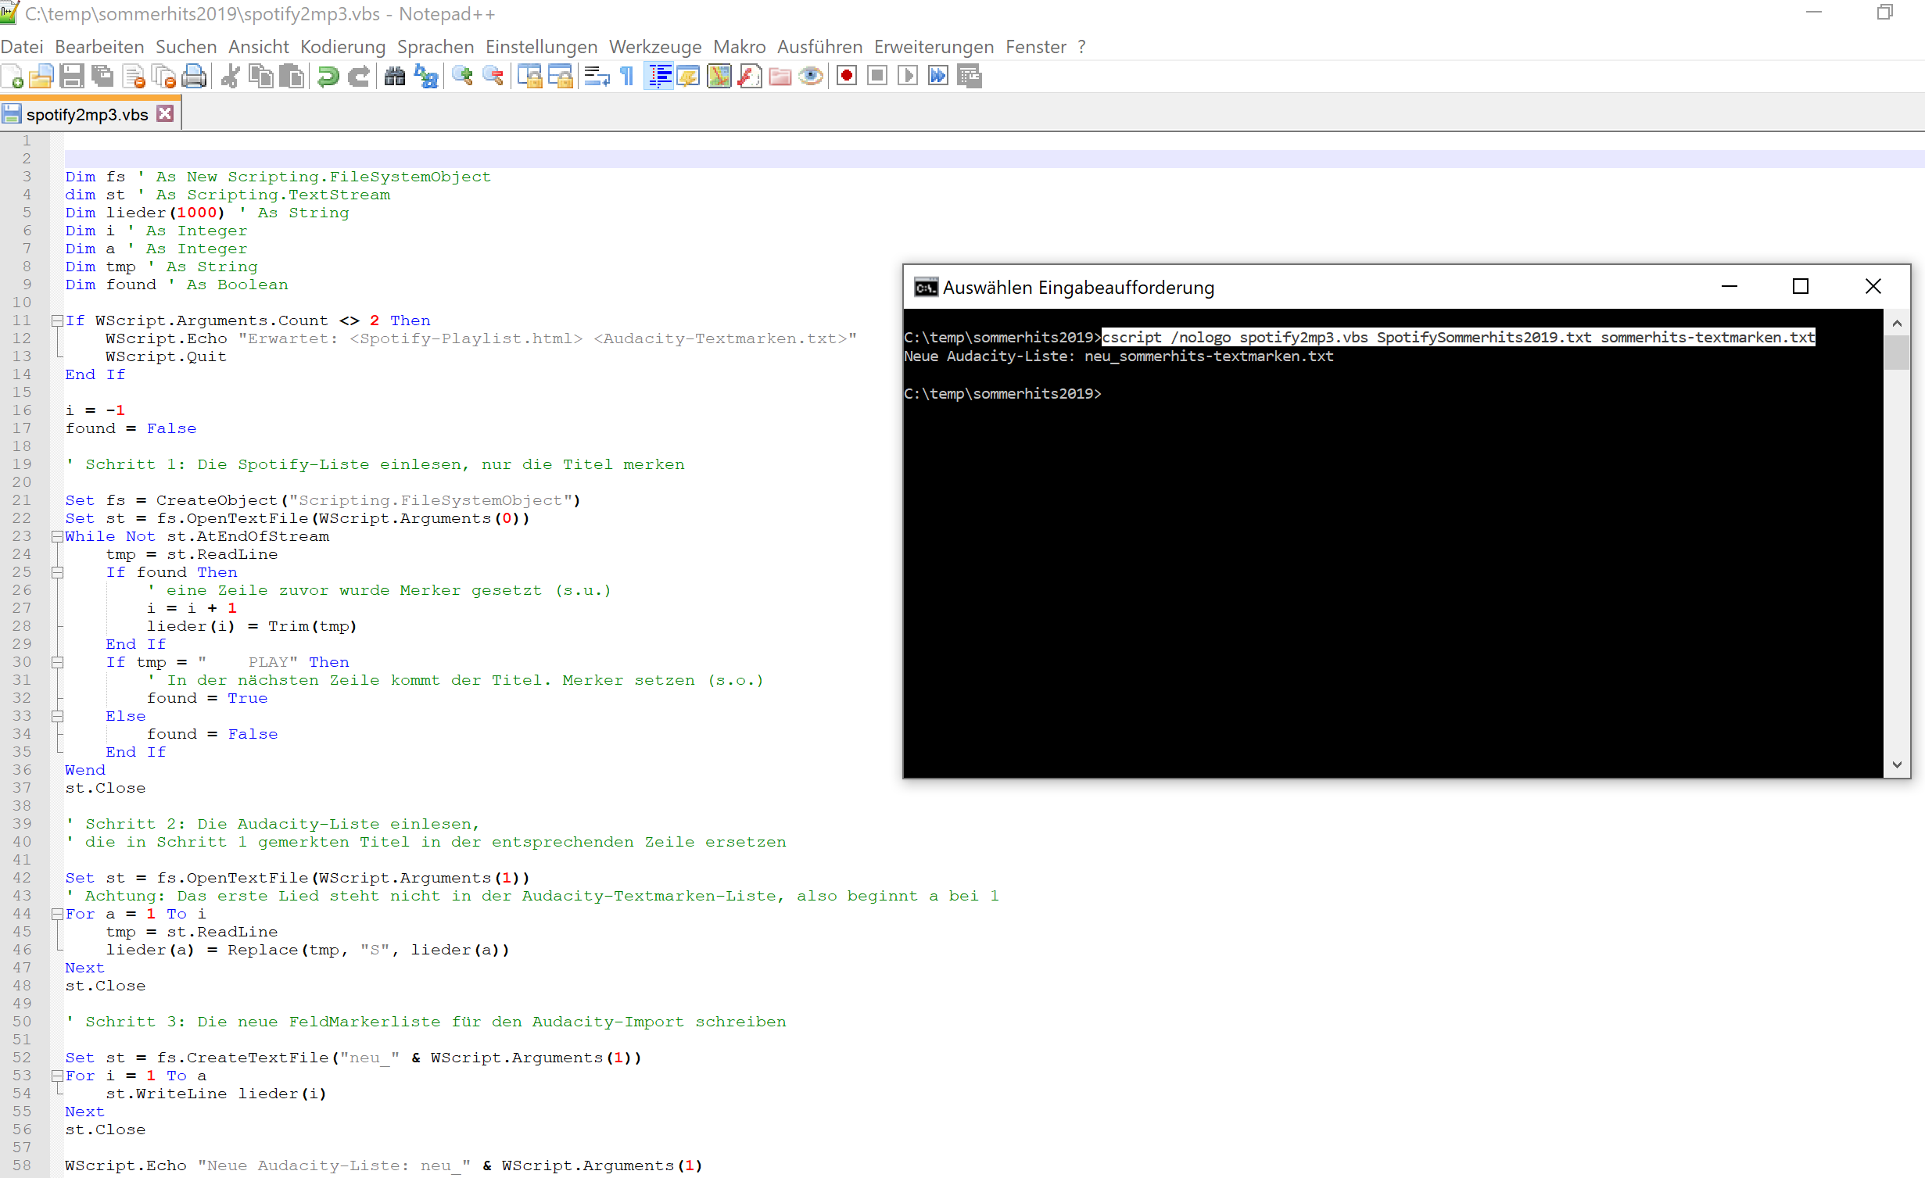Open the Document Map panel icon
The image size is (1925, 1178).
point(719,76)
